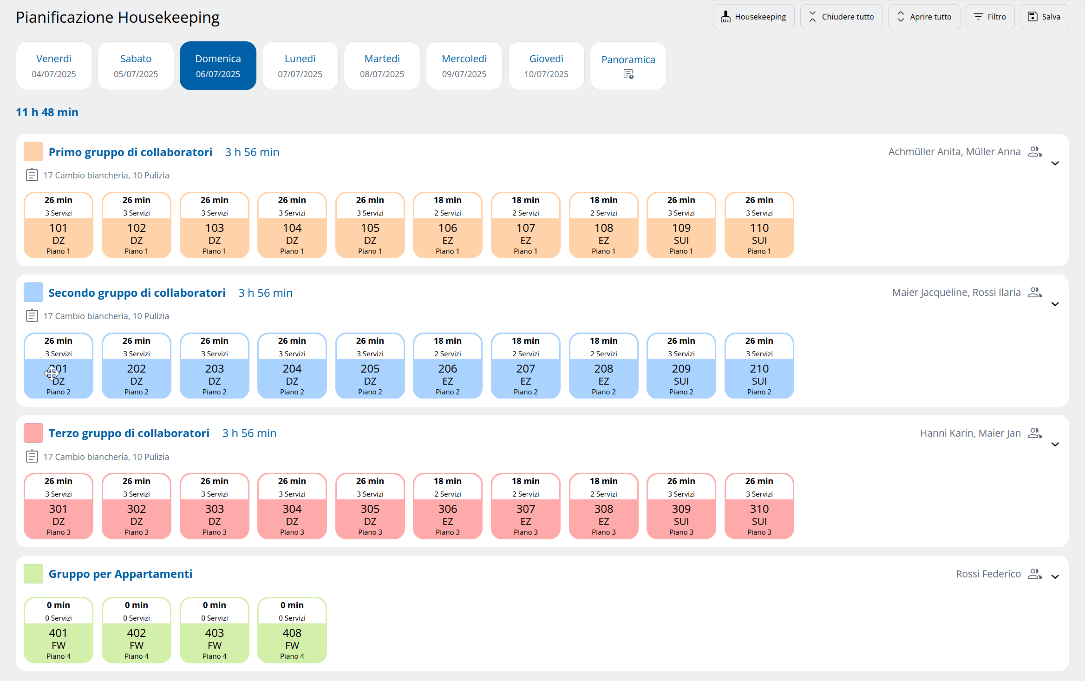1085x681 pixels.
Task: Click the people icon next to Rossi Federico
Action: [x=1034, y=574]
